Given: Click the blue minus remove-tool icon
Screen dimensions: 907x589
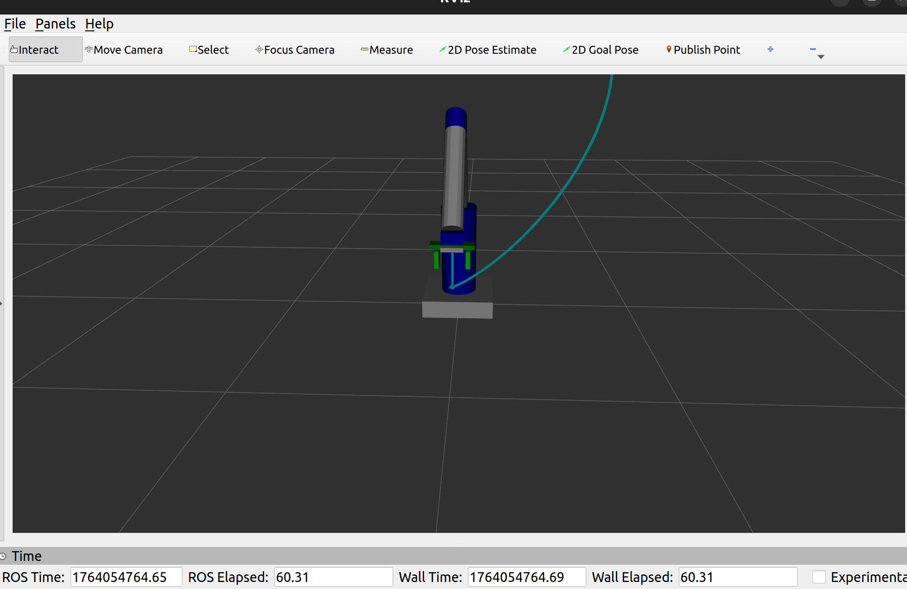Looking at the screenshot, I should click(813, 49).
